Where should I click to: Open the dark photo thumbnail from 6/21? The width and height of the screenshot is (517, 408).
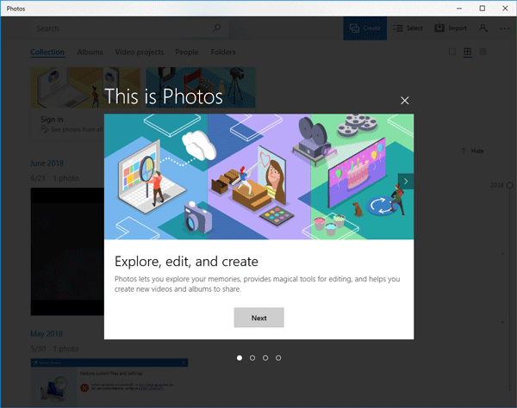pyautogui.click(x=67, y=251)
